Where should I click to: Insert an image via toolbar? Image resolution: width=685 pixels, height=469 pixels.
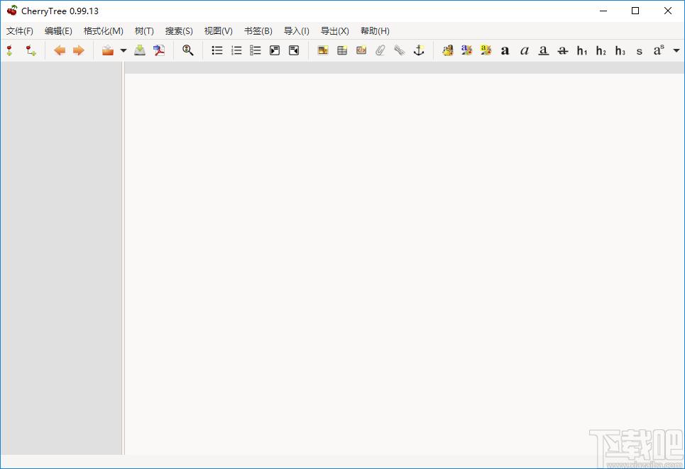coord(323,50)
